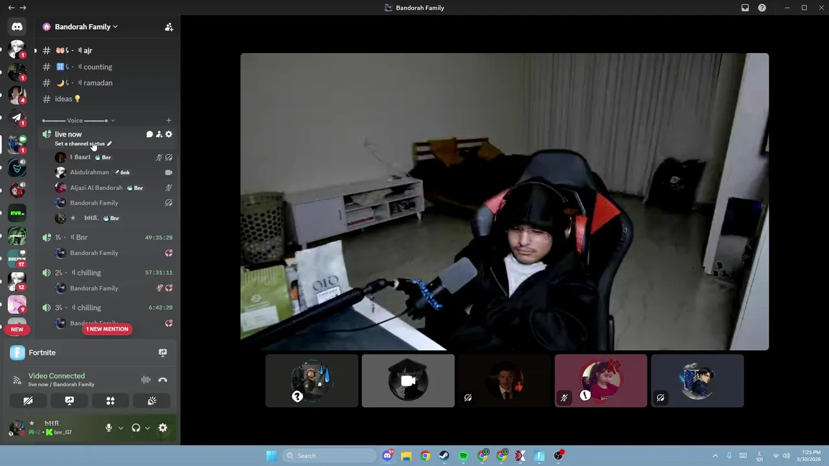Select Abdulrahman in voice channel list

[112, 172]
